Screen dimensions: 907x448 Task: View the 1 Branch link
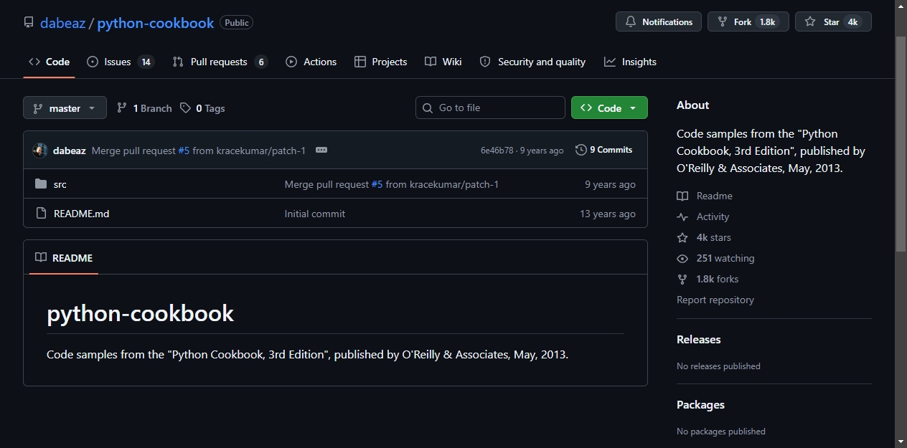point(144,108)
